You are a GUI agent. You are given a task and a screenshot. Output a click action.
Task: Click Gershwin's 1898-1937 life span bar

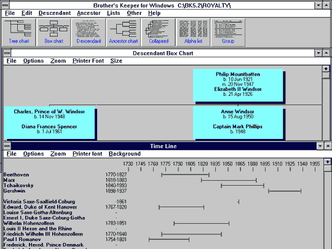pyautogui.click(x=285, y=191)
